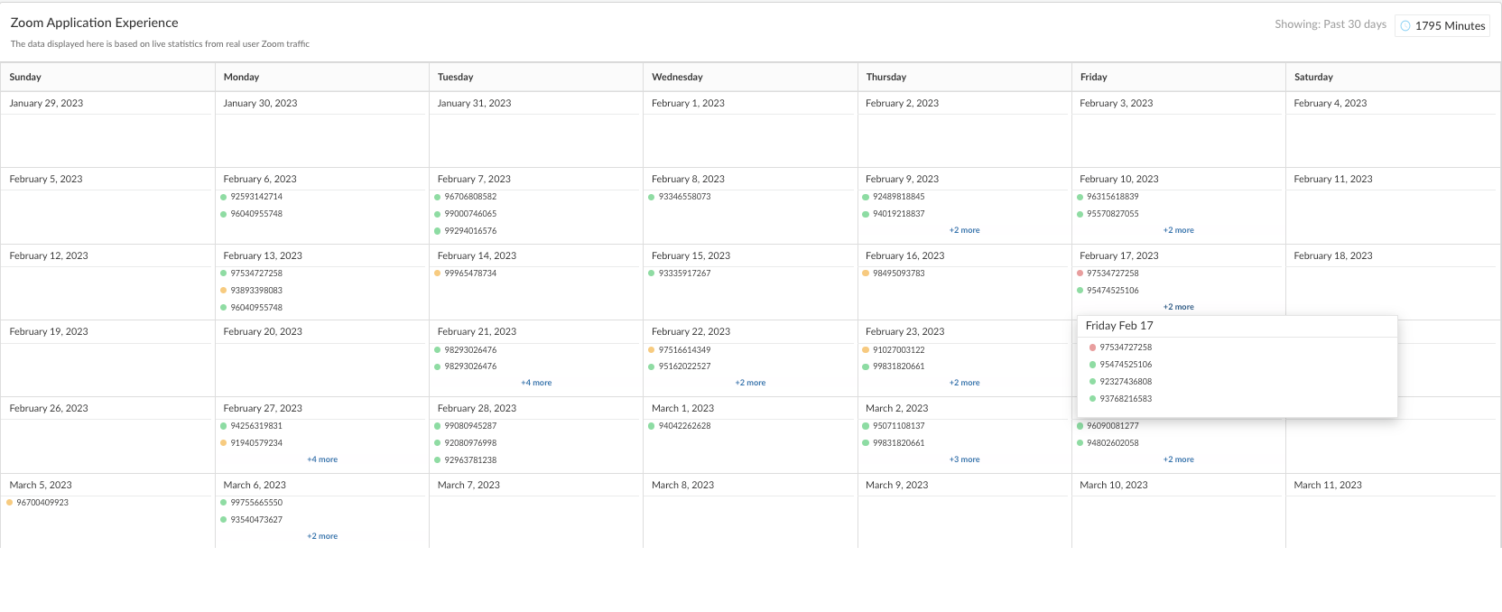
Task: Expand "+3 more" under March 2
Action: click(964, 459)
